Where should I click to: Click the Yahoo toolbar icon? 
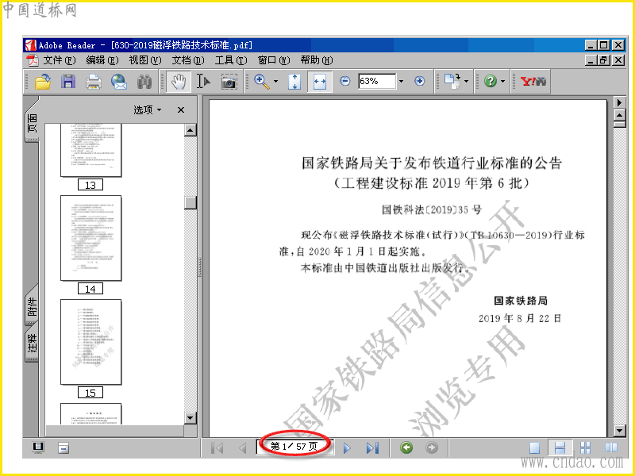click(533, 82)
